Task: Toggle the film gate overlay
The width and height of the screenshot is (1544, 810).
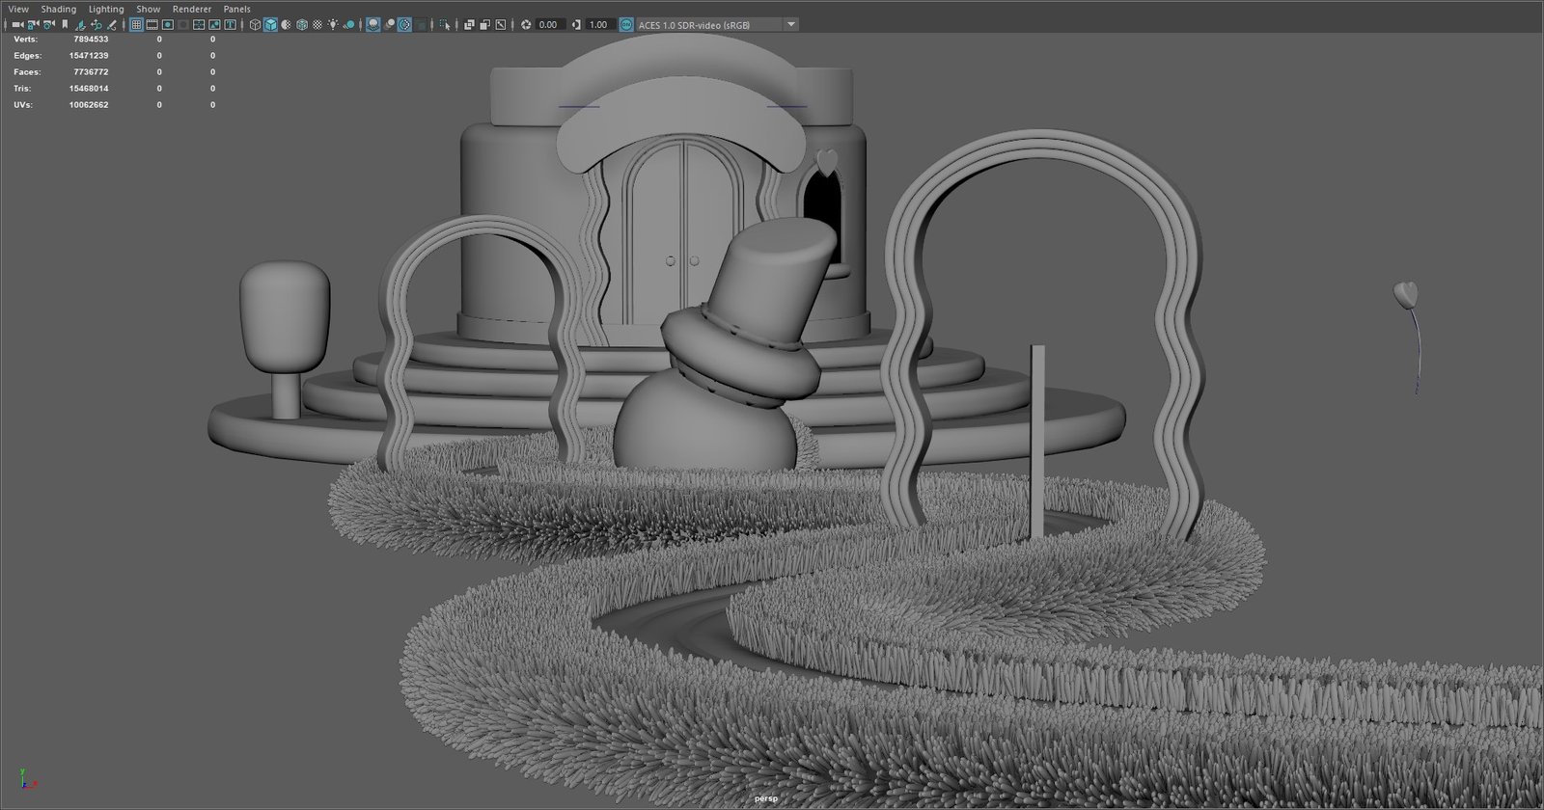Action: pos(152,25)
